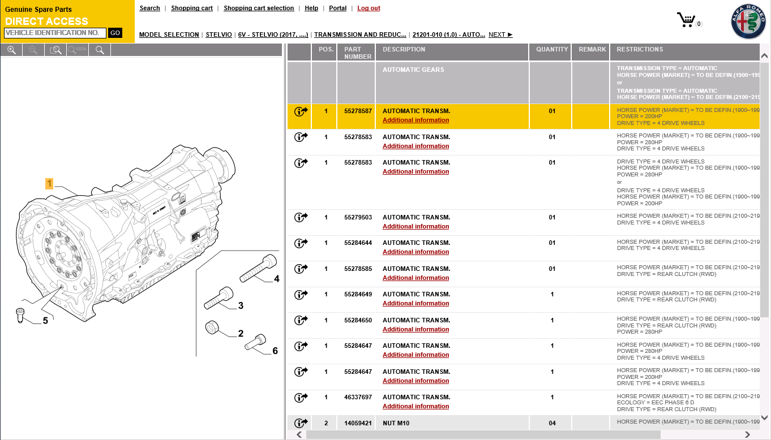The height and width of the screenshot is (440, 771).
Task: Click the GO button
Action: point(115,33)
